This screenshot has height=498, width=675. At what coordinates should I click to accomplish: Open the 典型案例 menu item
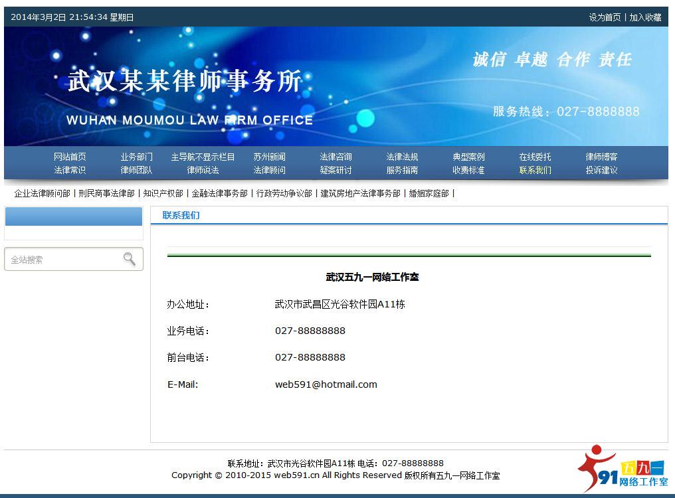click(x=468, y=157)
